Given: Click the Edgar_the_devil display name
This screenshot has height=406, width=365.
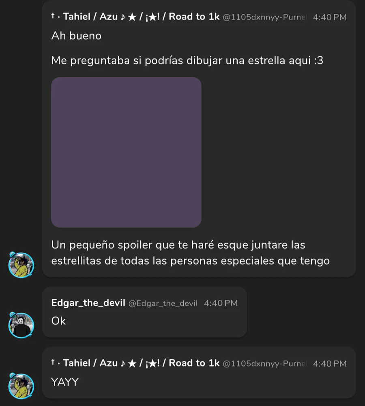Looking at the screenshot, I should [x=88, y=303].
